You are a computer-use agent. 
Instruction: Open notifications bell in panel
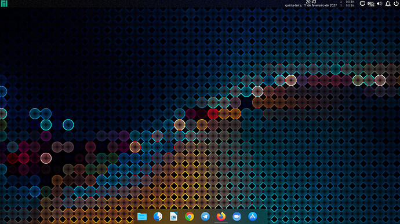[x=388, y=3]
